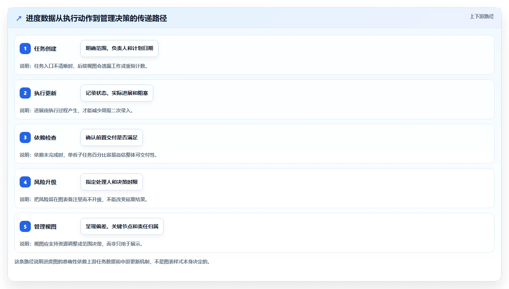The width and height of the screenshot is (509, 289).
Task: Click the step 5 number badge
Action: click(x=25, y=226)
